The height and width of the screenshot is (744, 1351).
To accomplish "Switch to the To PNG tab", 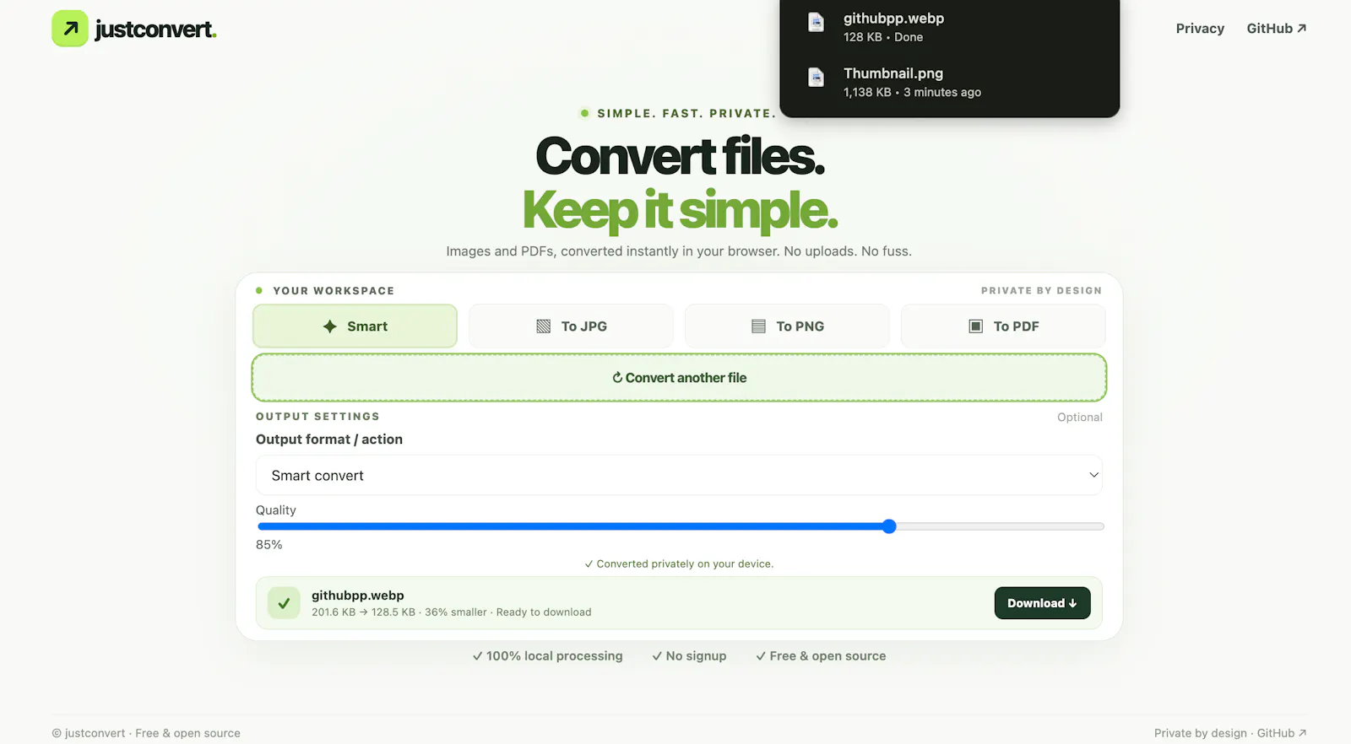I will 787,326.
